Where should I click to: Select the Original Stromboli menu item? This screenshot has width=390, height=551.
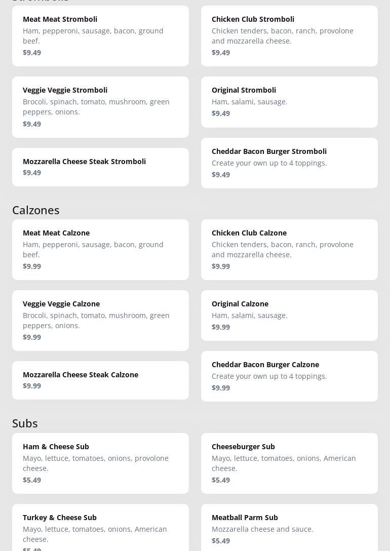click(289, 102)
